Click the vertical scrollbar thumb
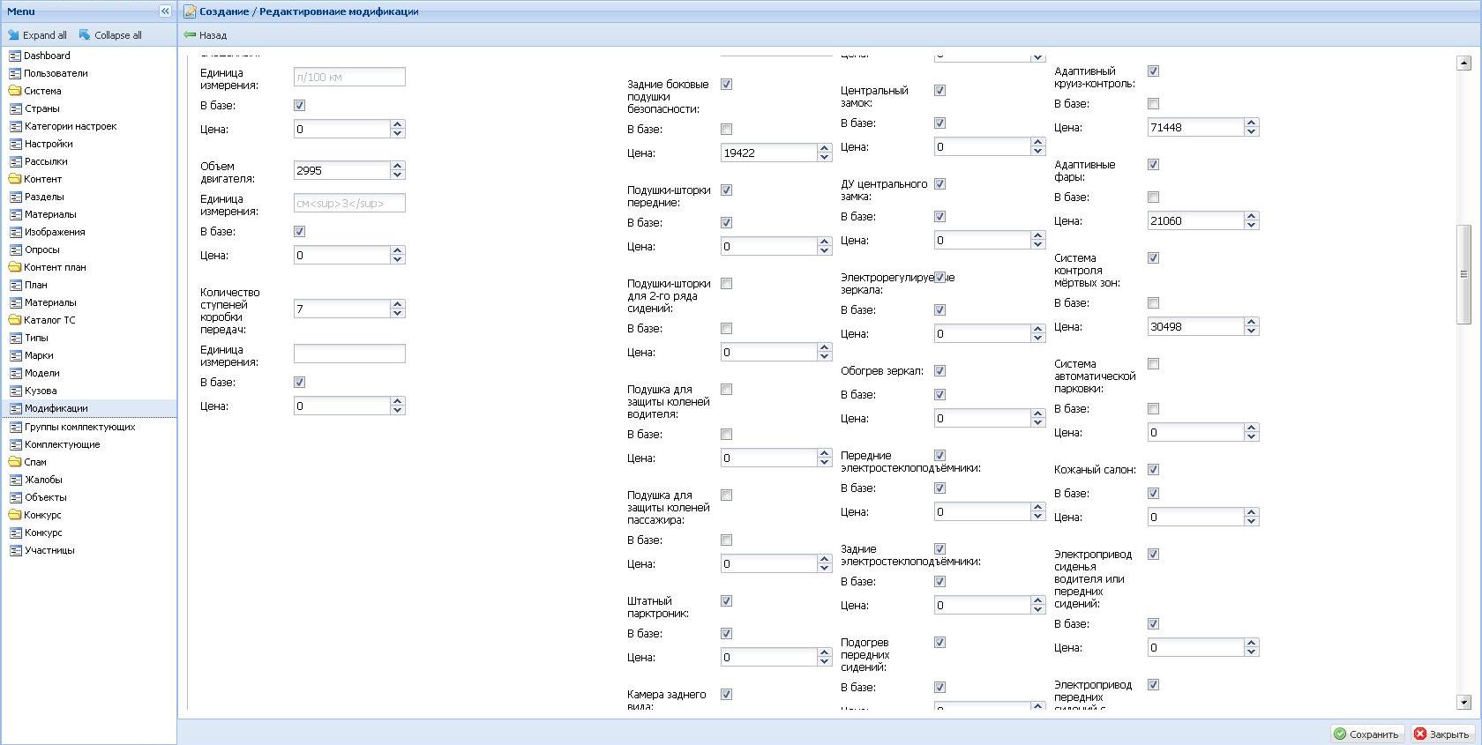 pyautogui.click(x=1463, y=275)
